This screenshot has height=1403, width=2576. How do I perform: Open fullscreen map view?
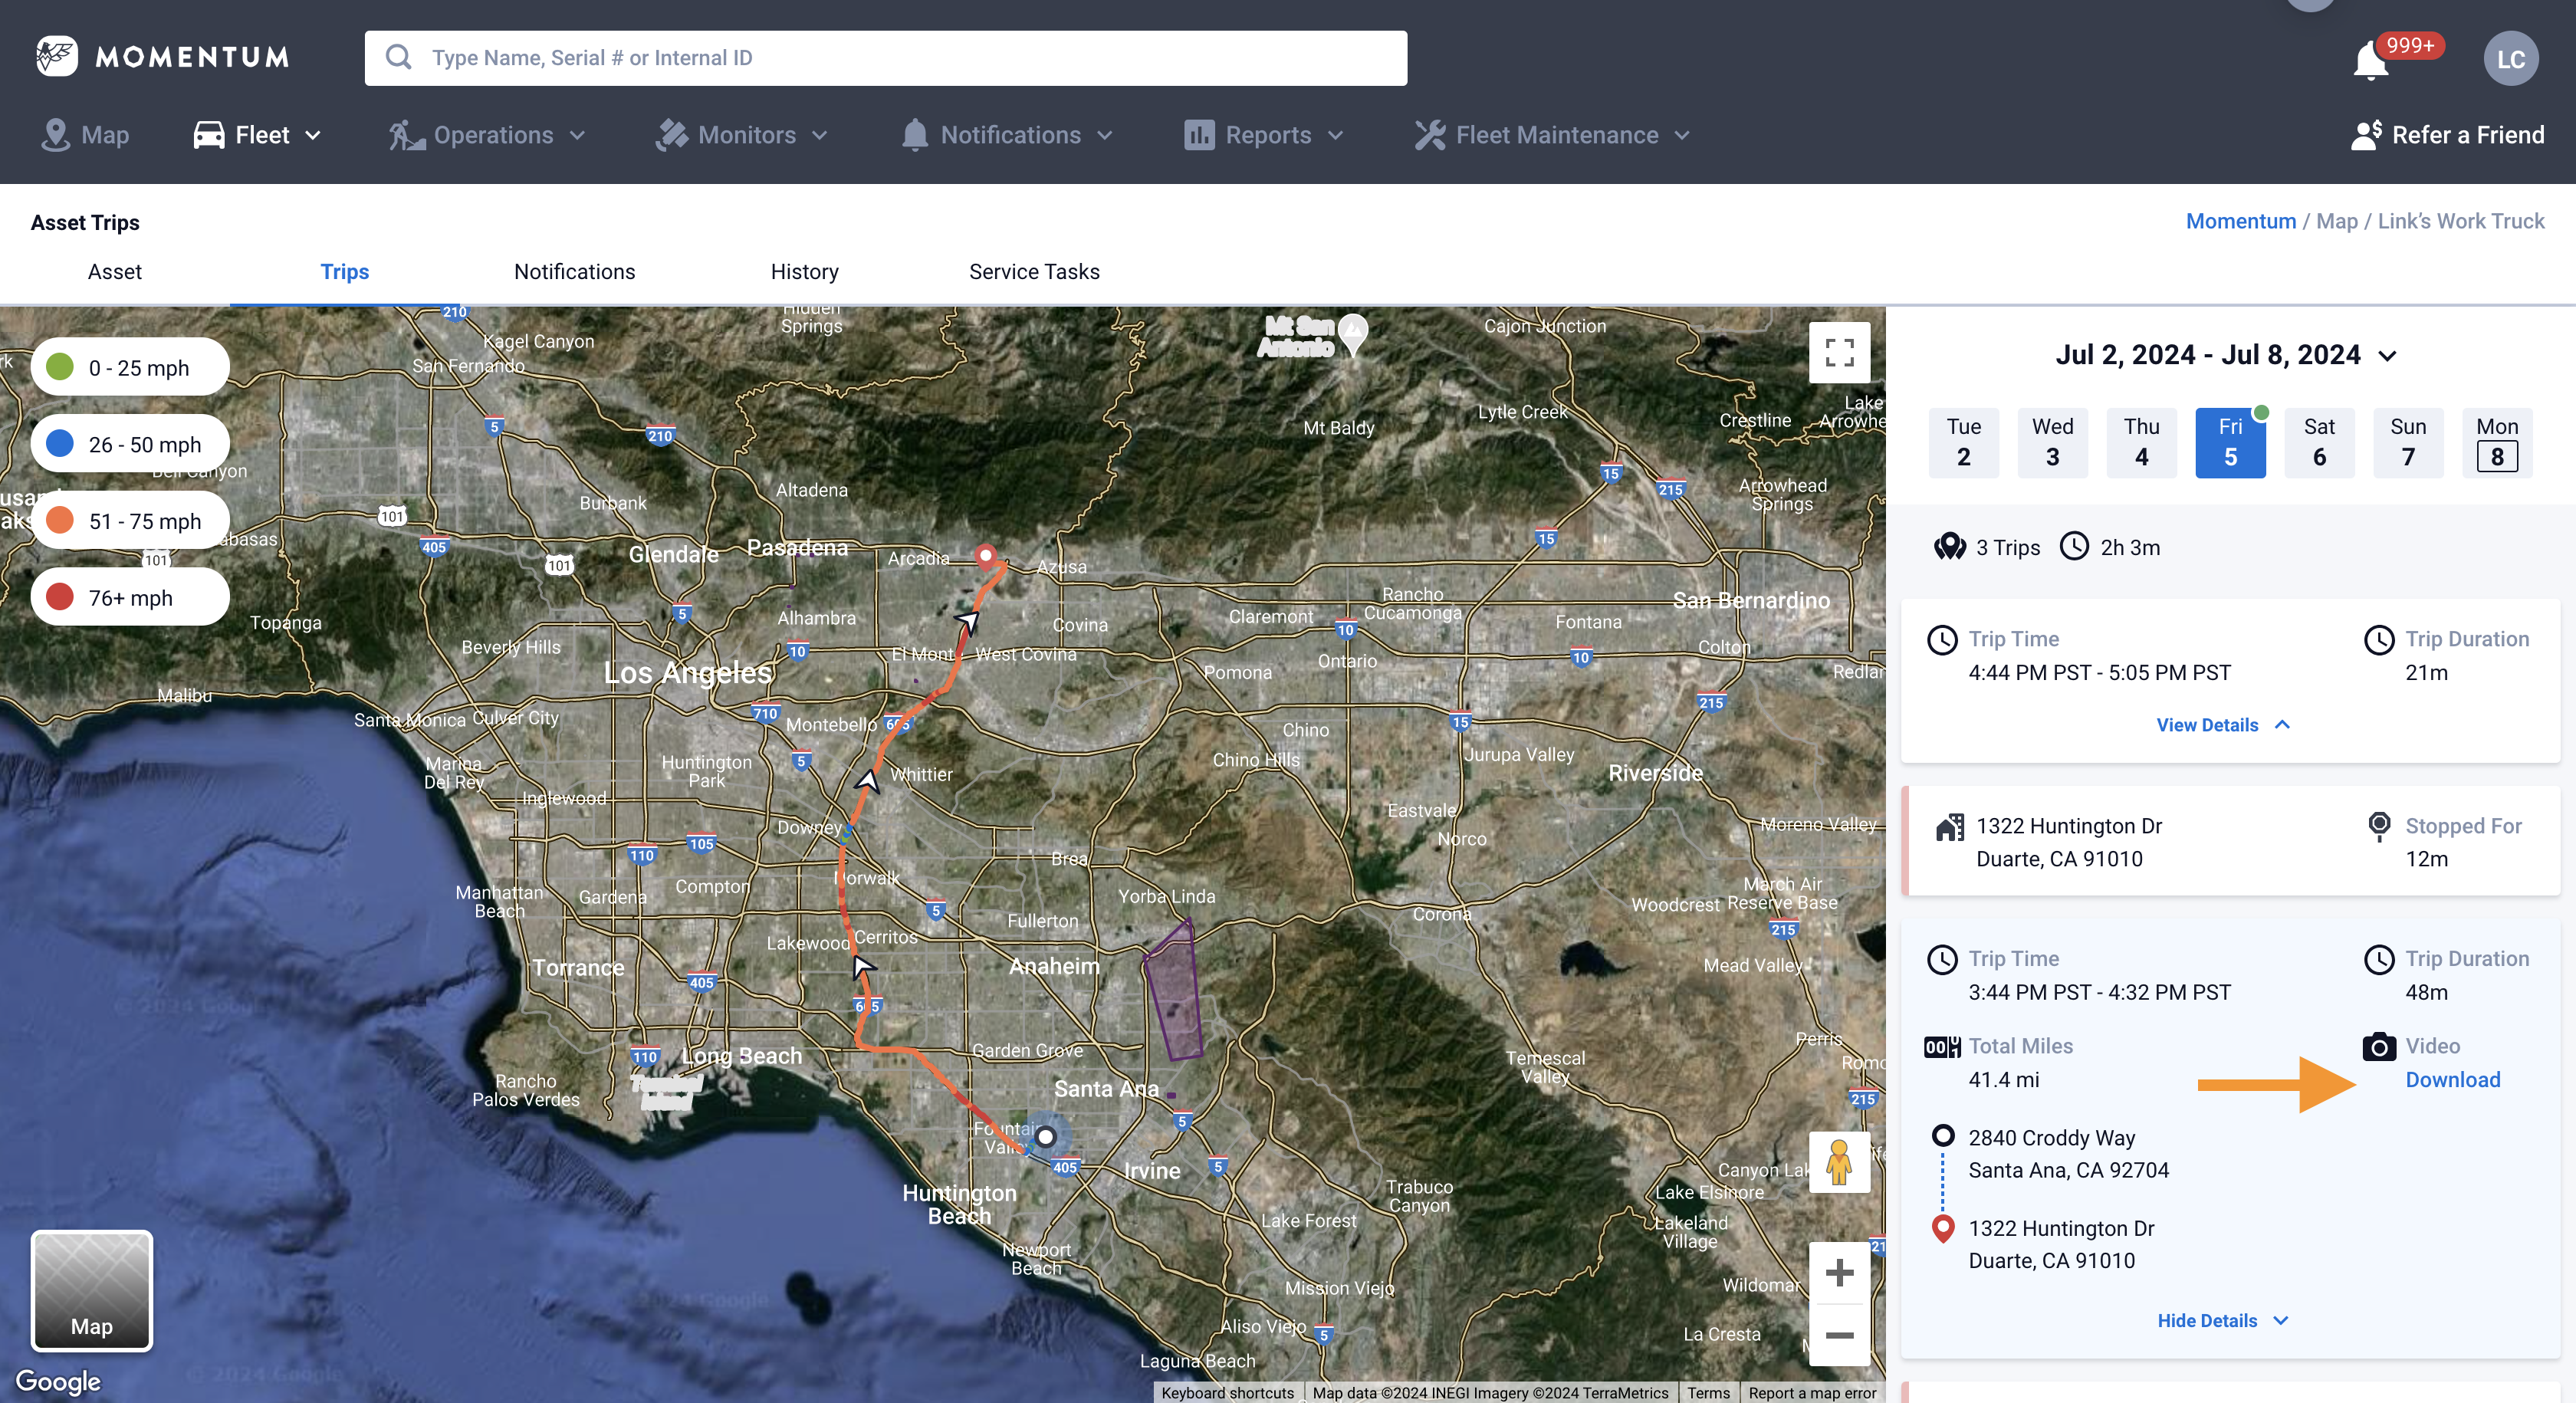click(x=1839, y=351)
